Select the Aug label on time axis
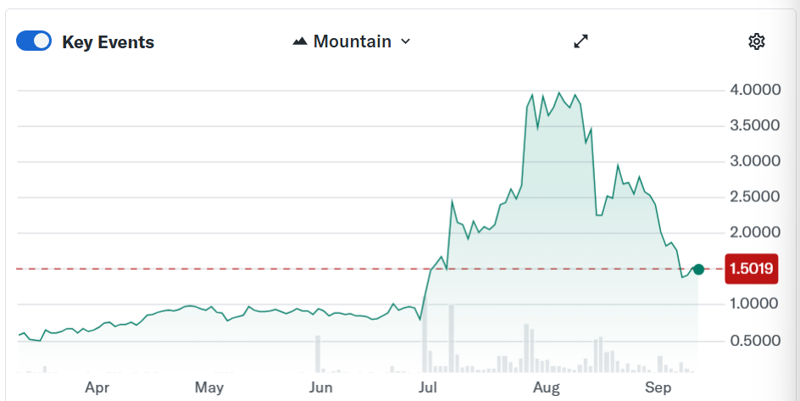The height and width of the screenshot is (401, 800). pyautogui.click(x=547, y=387)
